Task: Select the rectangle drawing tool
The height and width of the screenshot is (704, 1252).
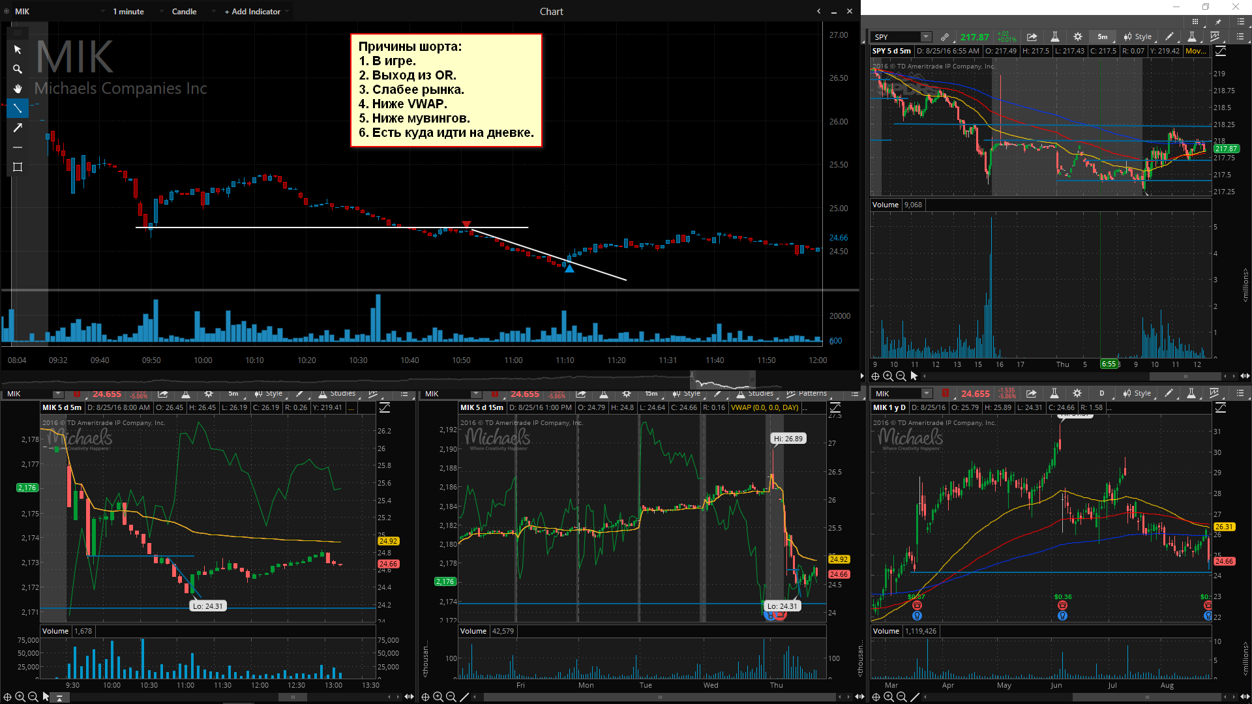Action: point(18,167)
